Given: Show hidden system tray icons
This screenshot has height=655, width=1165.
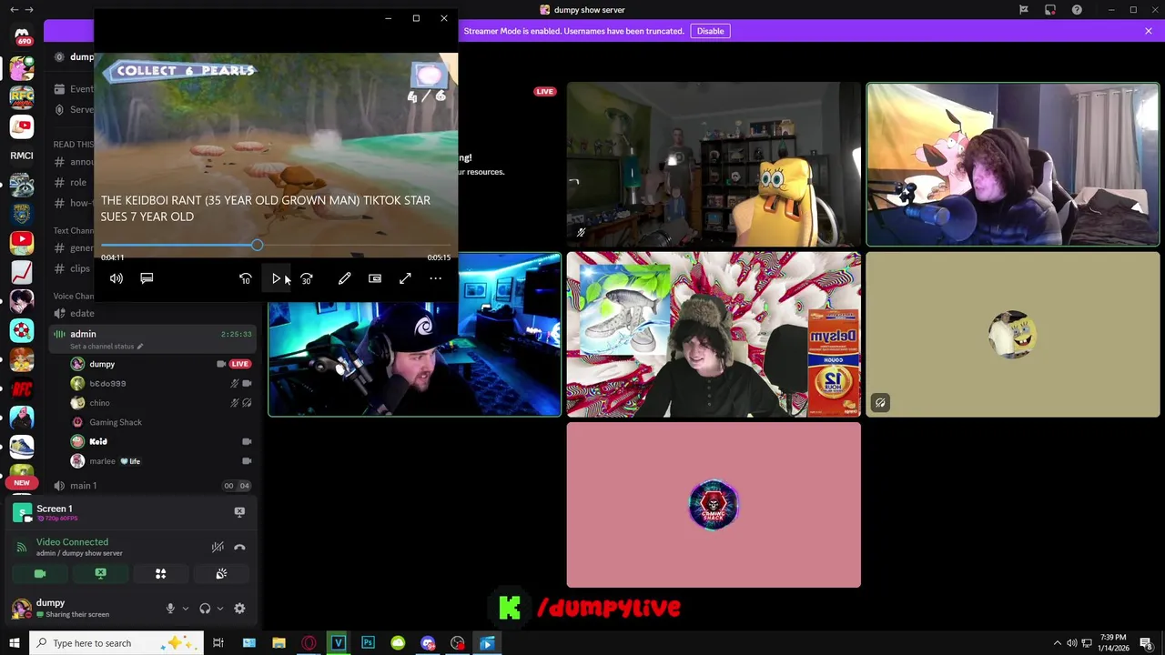Looking at the screenshot, I should 1058,643.
